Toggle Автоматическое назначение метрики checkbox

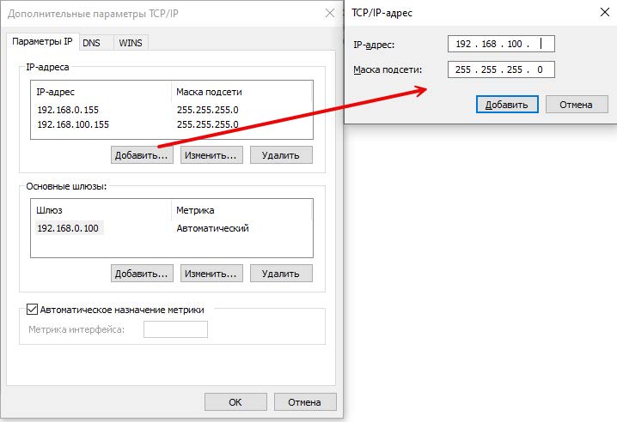33,310
